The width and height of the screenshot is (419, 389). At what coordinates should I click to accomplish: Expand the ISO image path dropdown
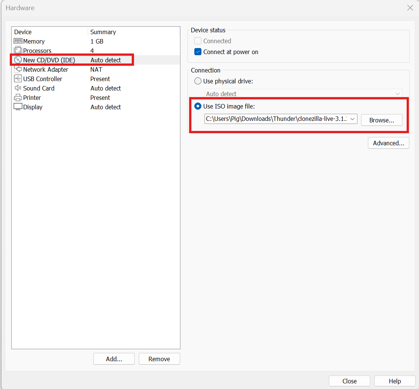coord(352,119)
